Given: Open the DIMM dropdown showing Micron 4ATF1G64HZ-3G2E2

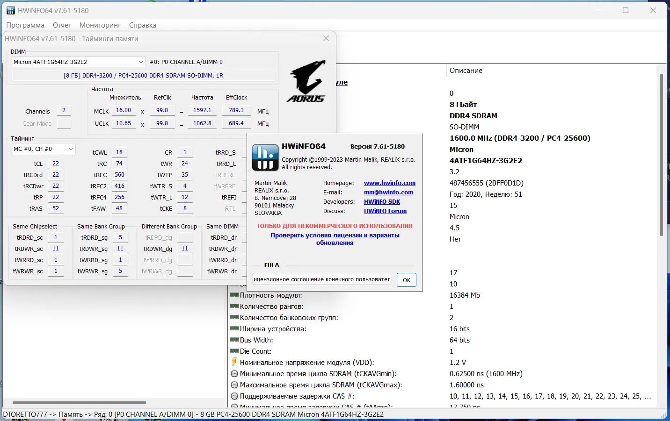Looking at the screenshot, I should point(79,62).
